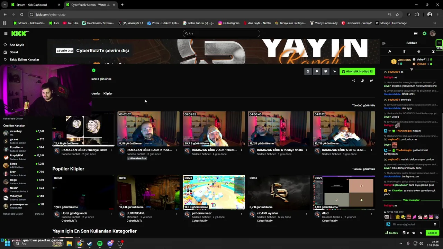Click Daha Az to show fewer channels
This screenshot has width=443, height=249.
(39, 214)
